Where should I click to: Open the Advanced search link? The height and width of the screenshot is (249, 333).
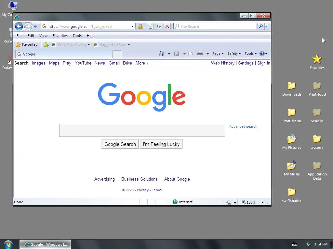point(243,127)
